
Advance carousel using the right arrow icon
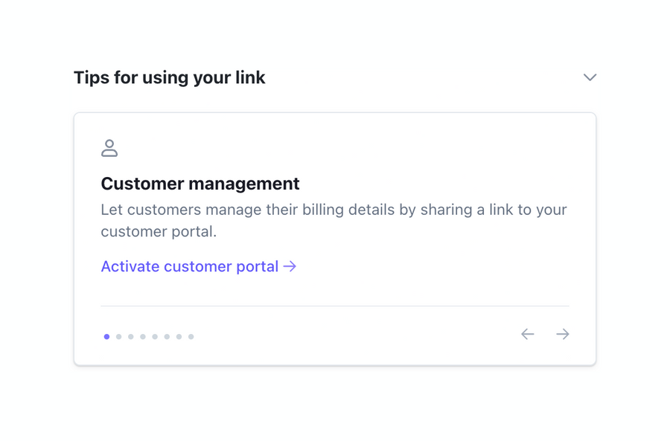point(563,334)
